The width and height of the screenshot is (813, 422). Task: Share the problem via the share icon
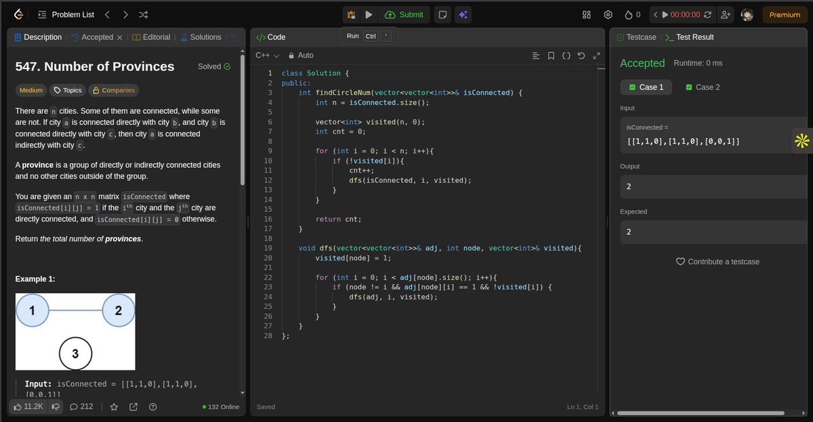[133, 406]
